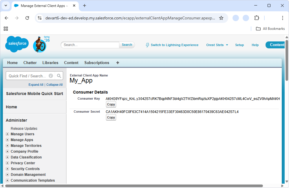Click the Collapse All link

tap(54, 85)
